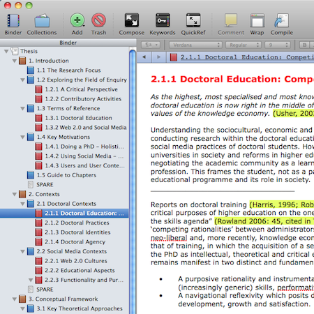This screenshot has height=314, width=314.
Task: Open the Keywords panel
Action: click(x=163, y=20)
